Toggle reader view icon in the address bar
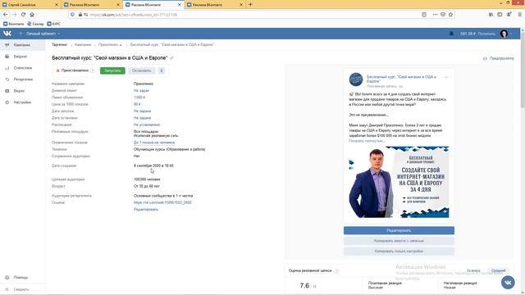This screenshot has height=295, width=525. click(x=424, y=15)
